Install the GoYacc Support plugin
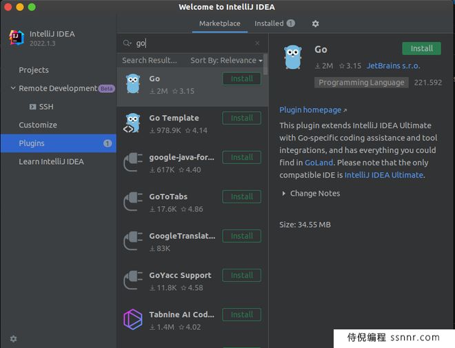Screen dimensions: 455x348 point(242,275)
